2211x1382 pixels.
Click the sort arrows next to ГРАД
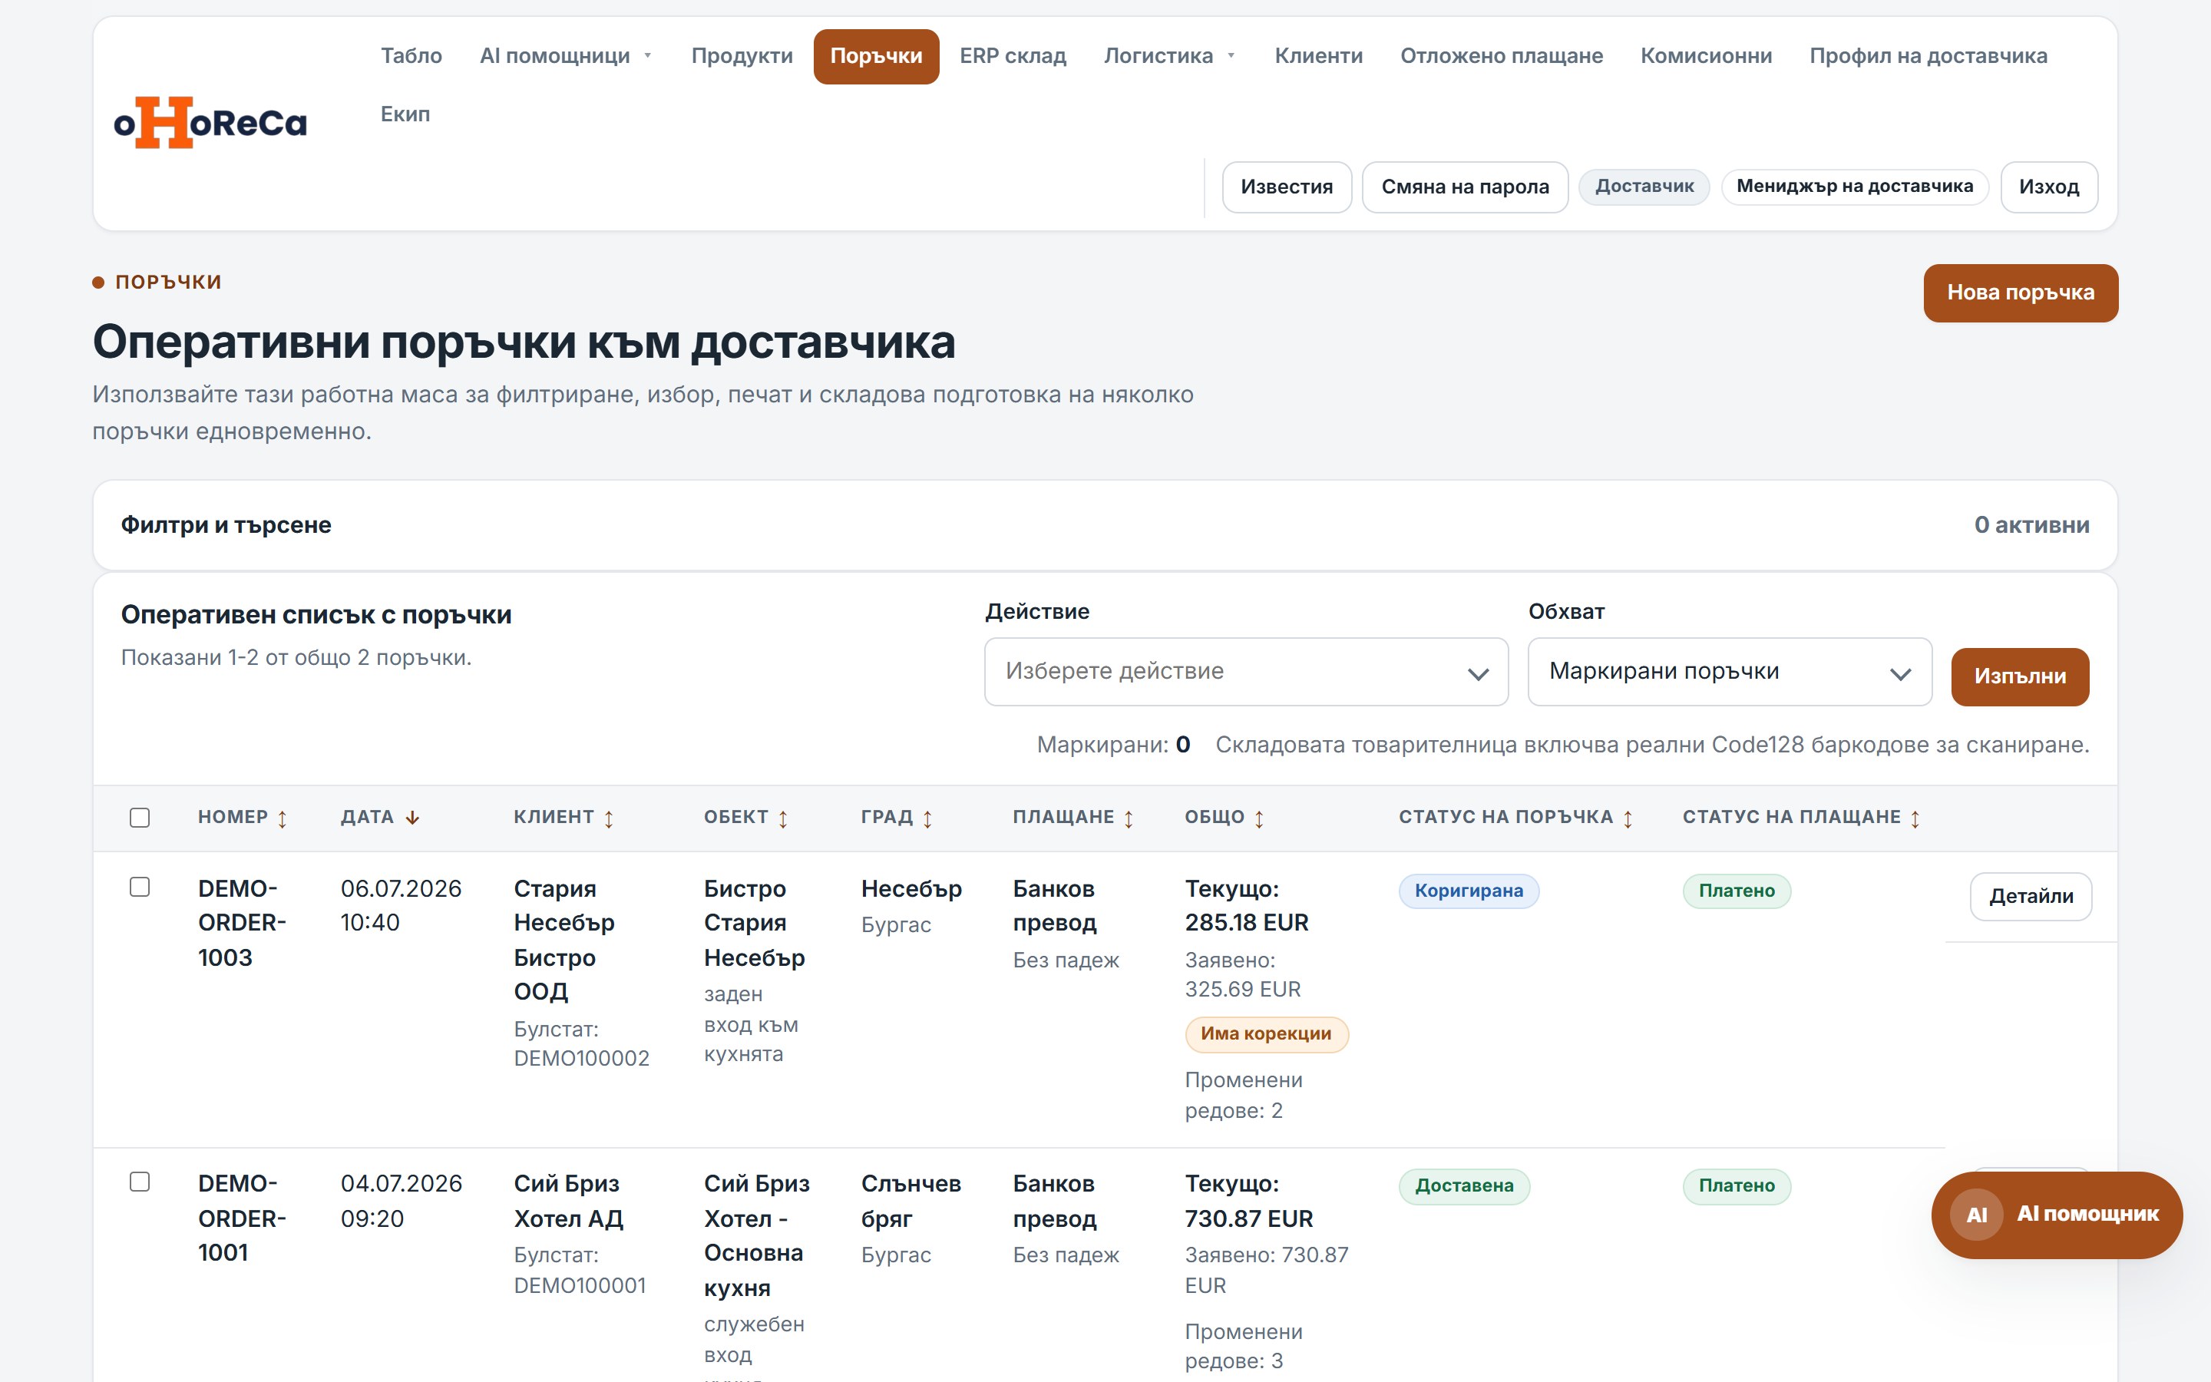click(x=927, y=819)
